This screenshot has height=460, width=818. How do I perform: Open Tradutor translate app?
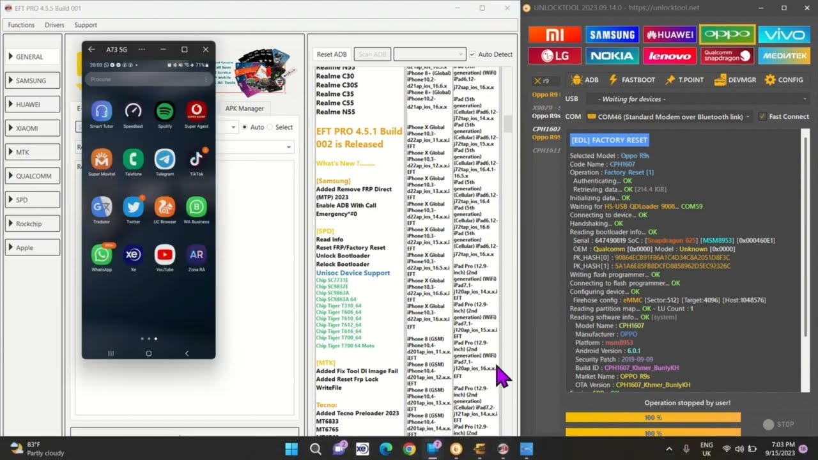[x=101, y=206]
